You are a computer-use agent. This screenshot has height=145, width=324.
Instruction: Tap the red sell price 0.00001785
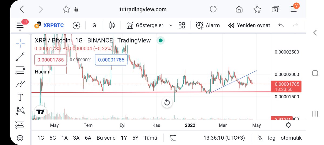pos(51,60)
